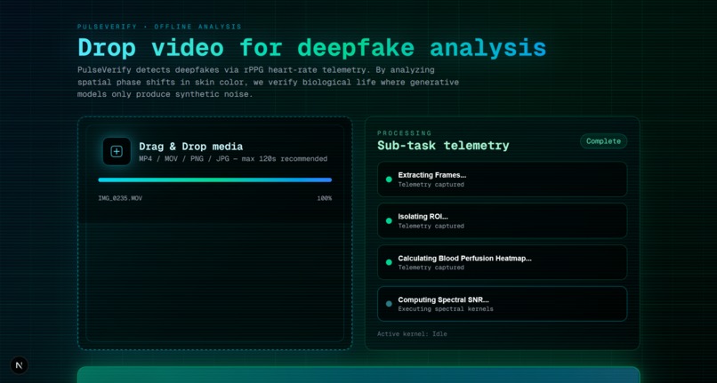The width and height of the screenshot is (717, 383).
Task: Click the Drop video for deepfake analysis headline
Action: point(312,47)
